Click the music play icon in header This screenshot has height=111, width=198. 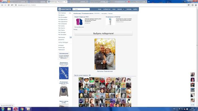point(124,9)
